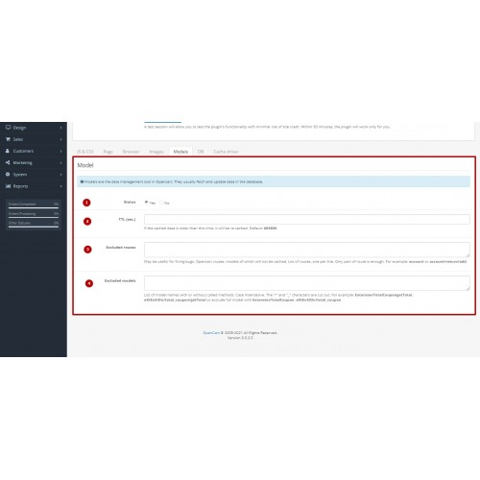This screenshot has height=480, width=480.
Task: Switch to the Cache driver tab
Action: pos(226,152)
